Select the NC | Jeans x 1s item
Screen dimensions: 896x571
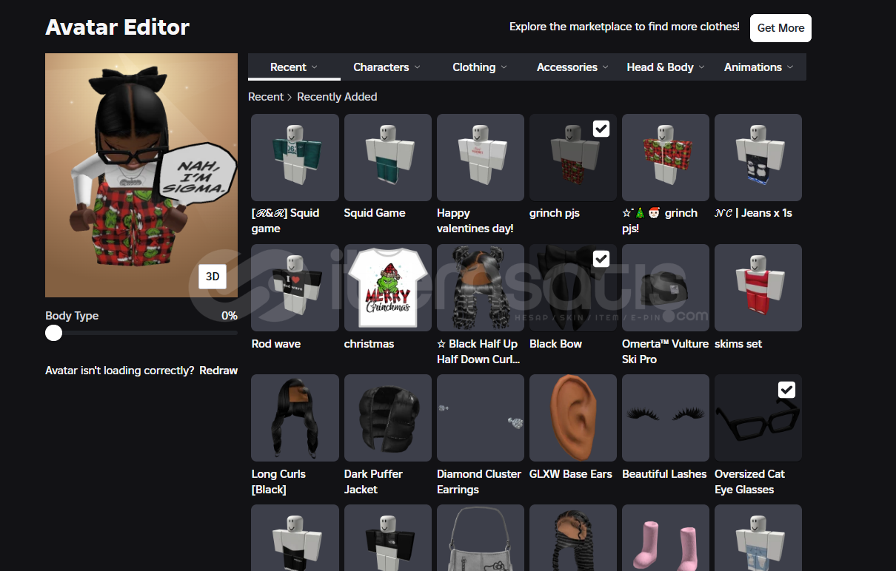click(x=758, y=158)
